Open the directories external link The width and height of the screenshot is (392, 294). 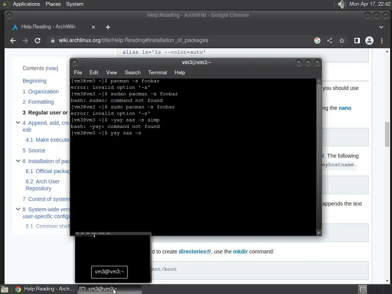(194, 252)
